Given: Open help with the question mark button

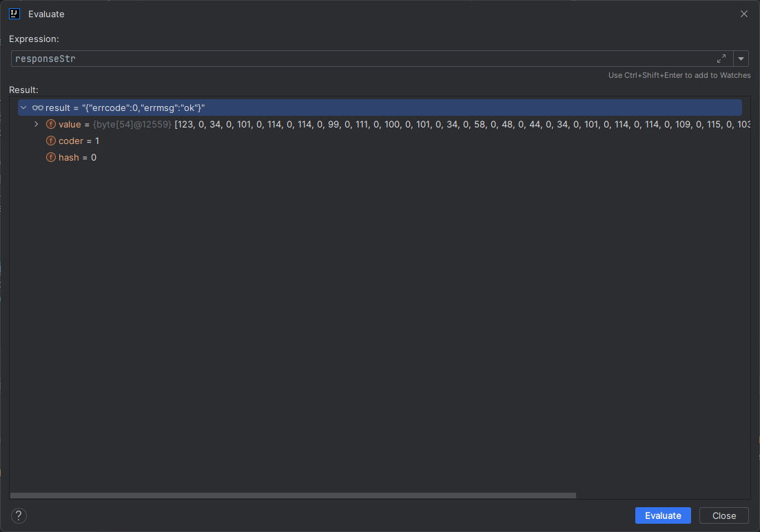Looking at the screenshot, I should click(19, 515).
